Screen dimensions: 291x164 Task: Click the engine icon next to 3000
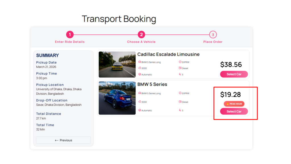tap(140, 102)
